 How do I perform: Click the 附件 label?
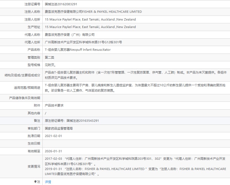tap(37, 105)
